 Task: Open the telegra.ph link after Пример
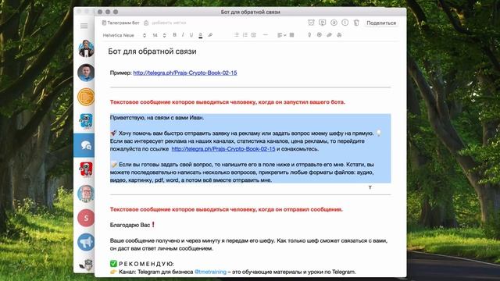point(185,73)
